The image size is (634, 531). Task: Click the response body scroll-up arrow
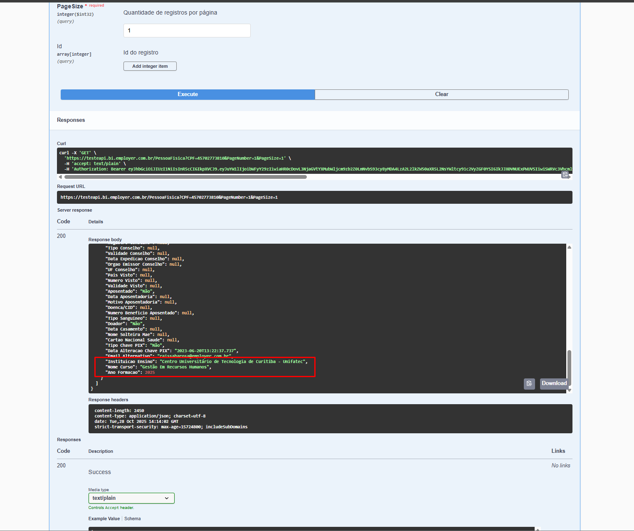pos(570,247)
